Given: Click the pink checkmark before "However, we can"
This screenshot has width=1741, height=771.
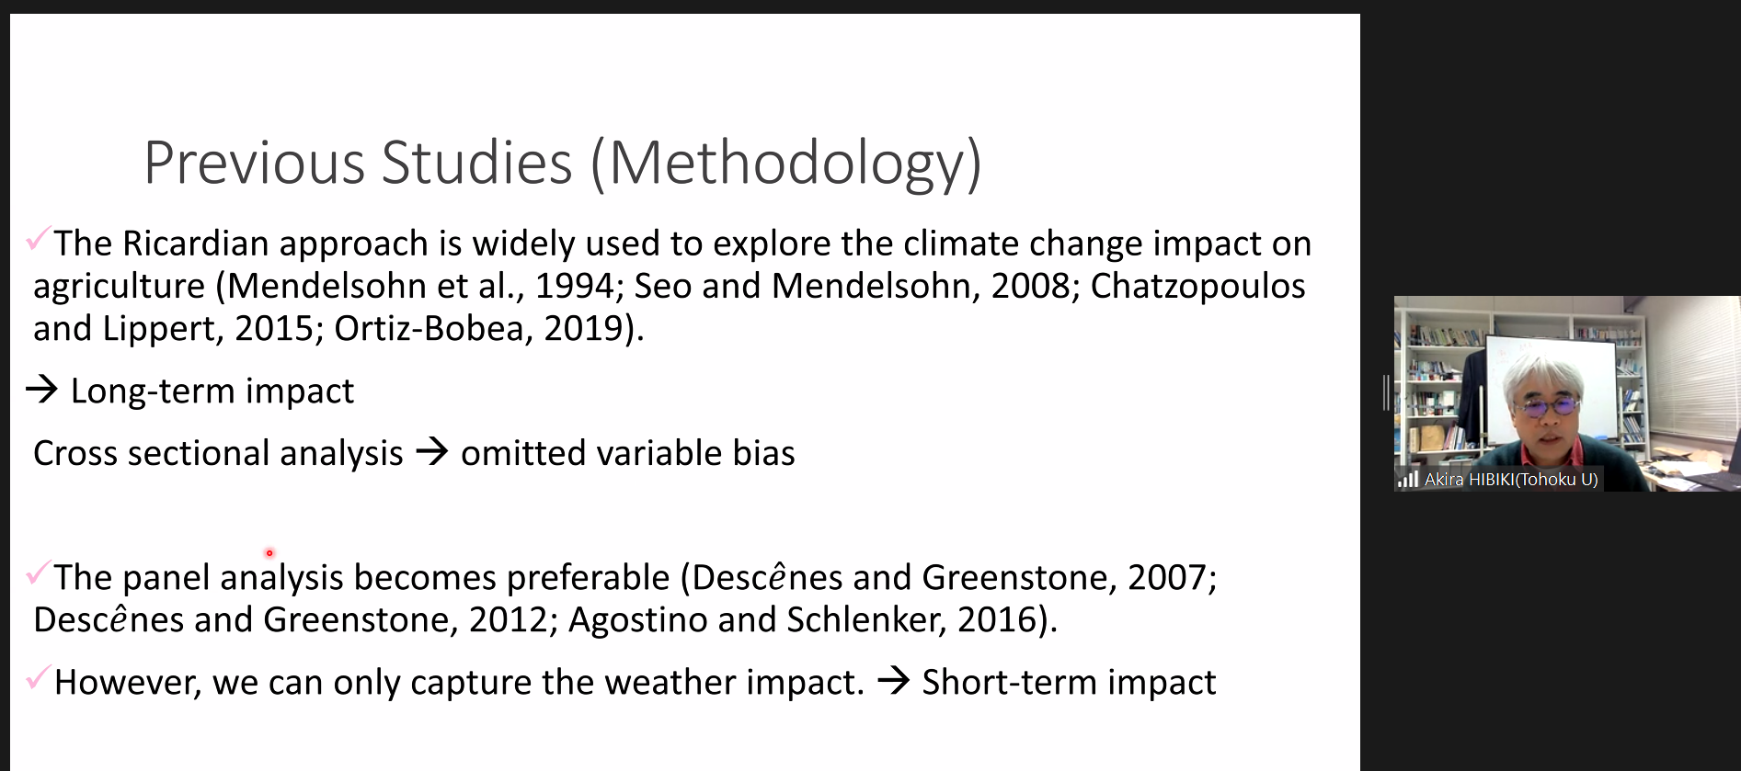Looking at the screenshot, I should pos(38,678).
